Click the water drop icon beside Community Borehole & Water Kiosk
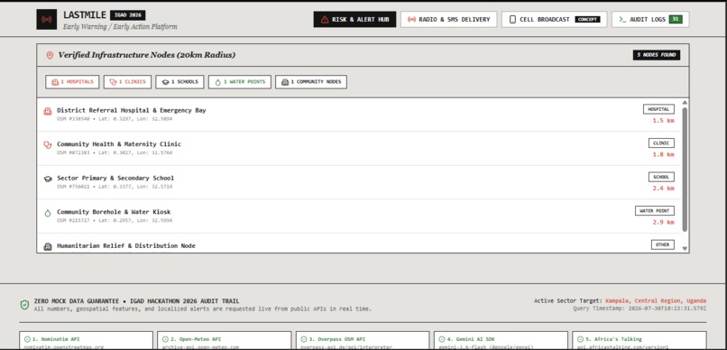 [47, 213]
